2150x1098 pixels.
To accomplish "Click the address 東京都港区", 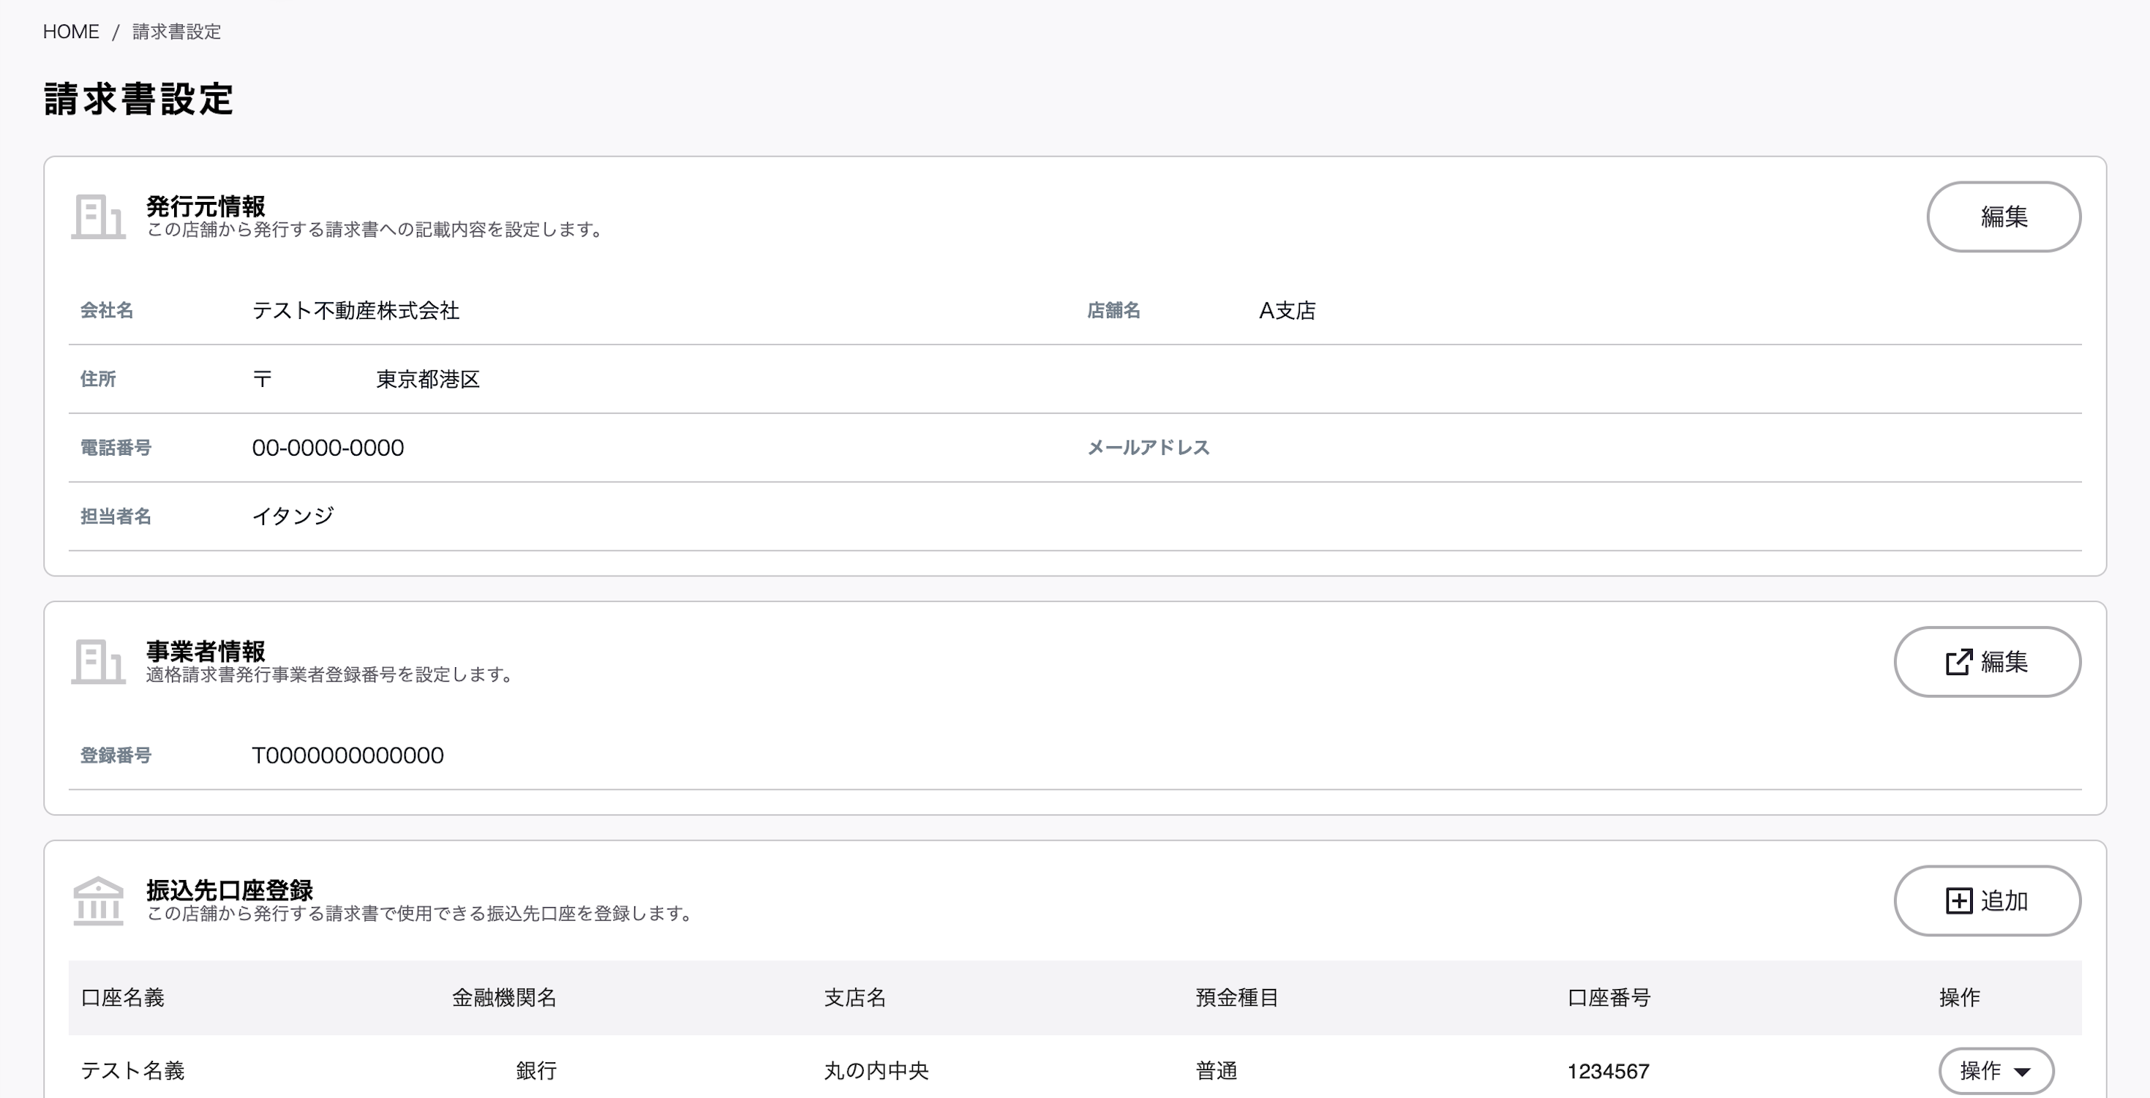I will pos(428,380).
